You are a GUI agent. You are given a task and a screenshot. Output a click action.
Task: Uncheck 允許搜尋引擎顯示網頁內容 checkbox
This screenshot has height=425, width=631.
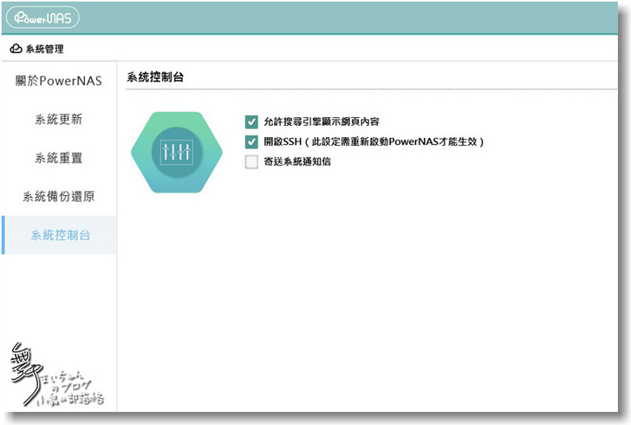tap(251, 121)
